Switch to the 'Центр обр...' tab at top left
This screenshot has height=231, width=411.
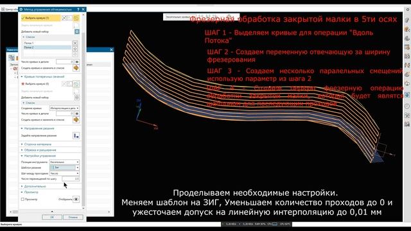click(10, 10)
